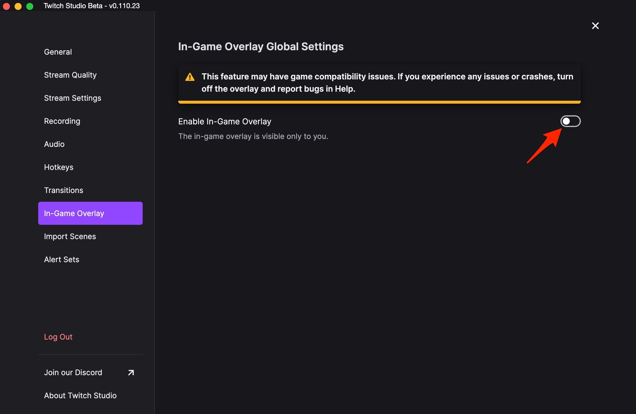Viewport: 636px width, 414px height.
Task: Click Log Out button
Action: (58, 337)
